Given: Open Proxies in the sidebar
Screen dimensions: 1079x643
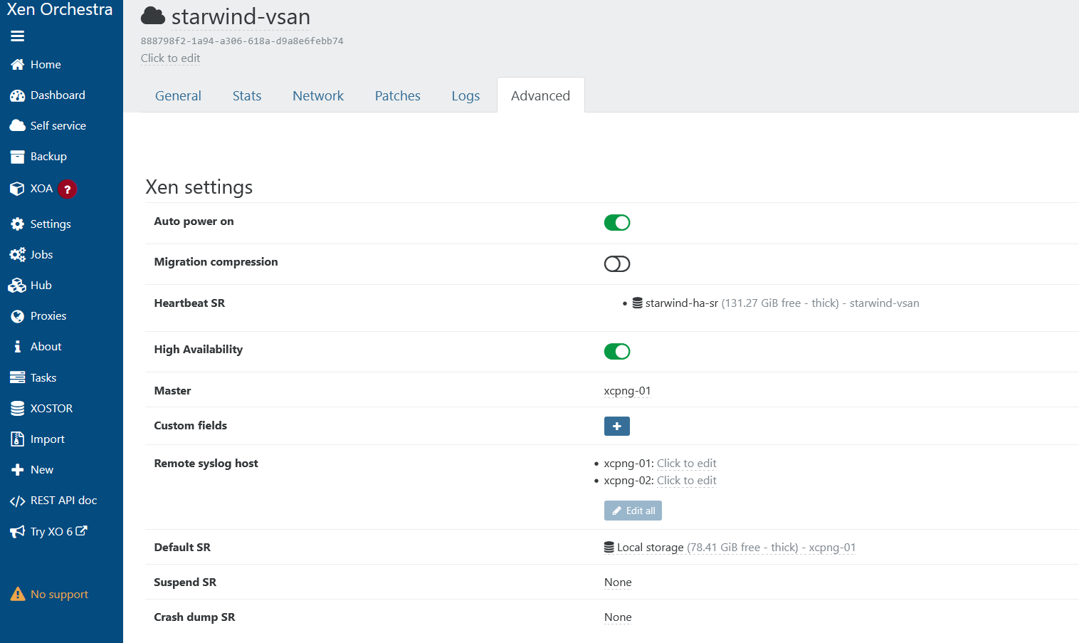Looking at the screenshot, I should 48,316.
